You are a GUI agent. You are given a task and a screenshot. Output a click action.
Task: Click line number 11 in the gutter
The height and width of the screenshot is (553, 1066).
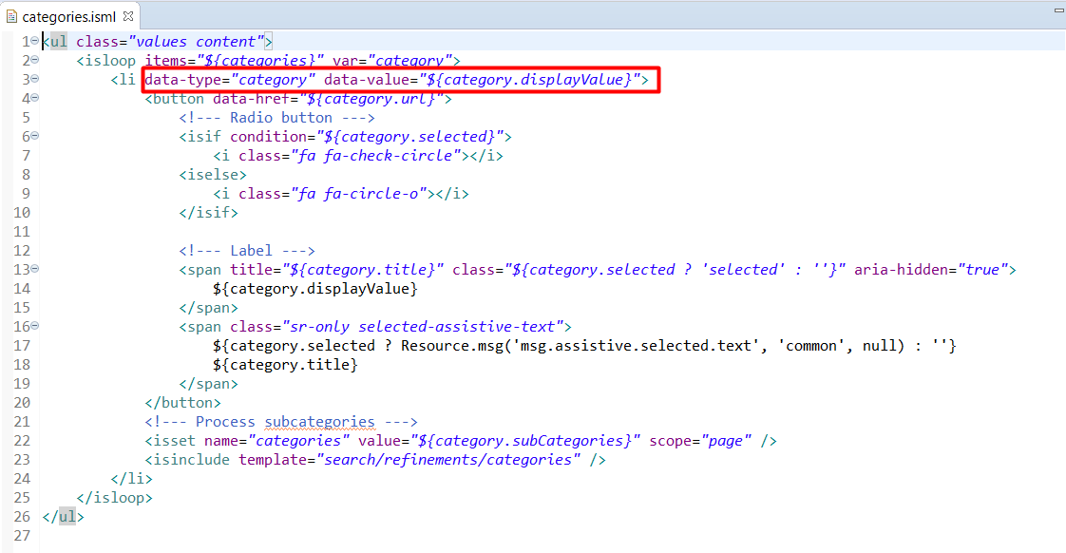tap(21, 232)
